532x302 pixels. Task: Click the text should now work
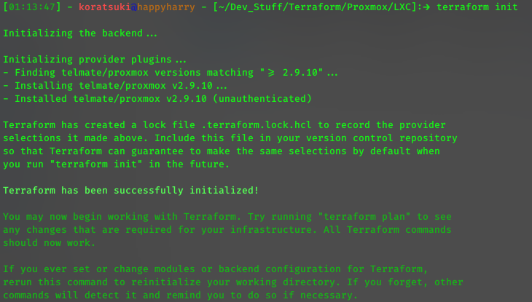(50, 243)
